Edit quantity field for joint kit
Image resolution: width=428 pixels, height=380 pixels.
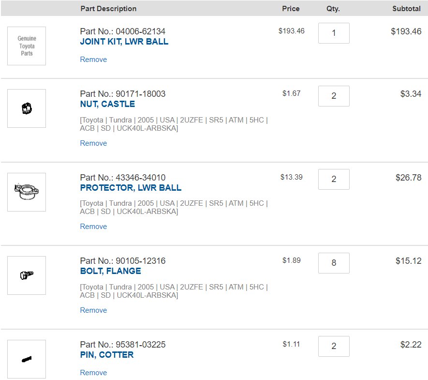tap(334, 33)
